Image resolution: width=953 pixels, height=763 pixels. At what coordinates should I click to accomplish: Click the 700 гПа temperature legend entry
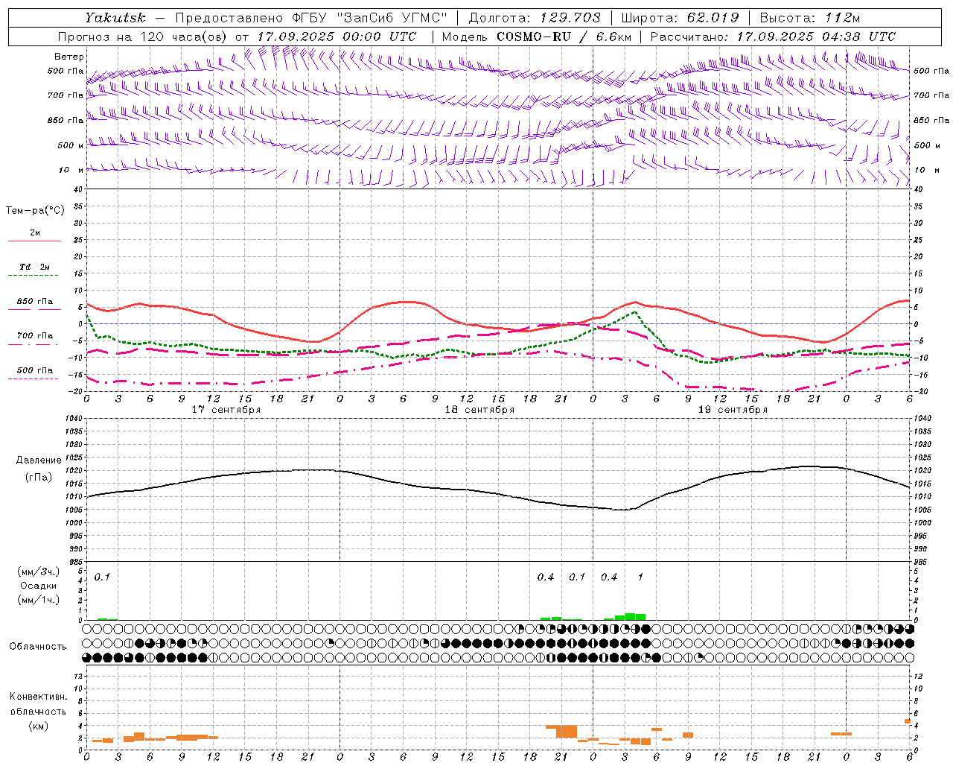click(x=35, y=335)
